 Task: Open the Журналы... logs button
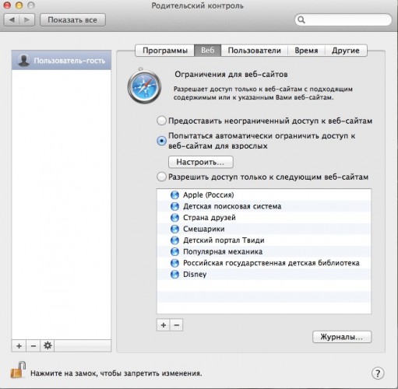342,337
